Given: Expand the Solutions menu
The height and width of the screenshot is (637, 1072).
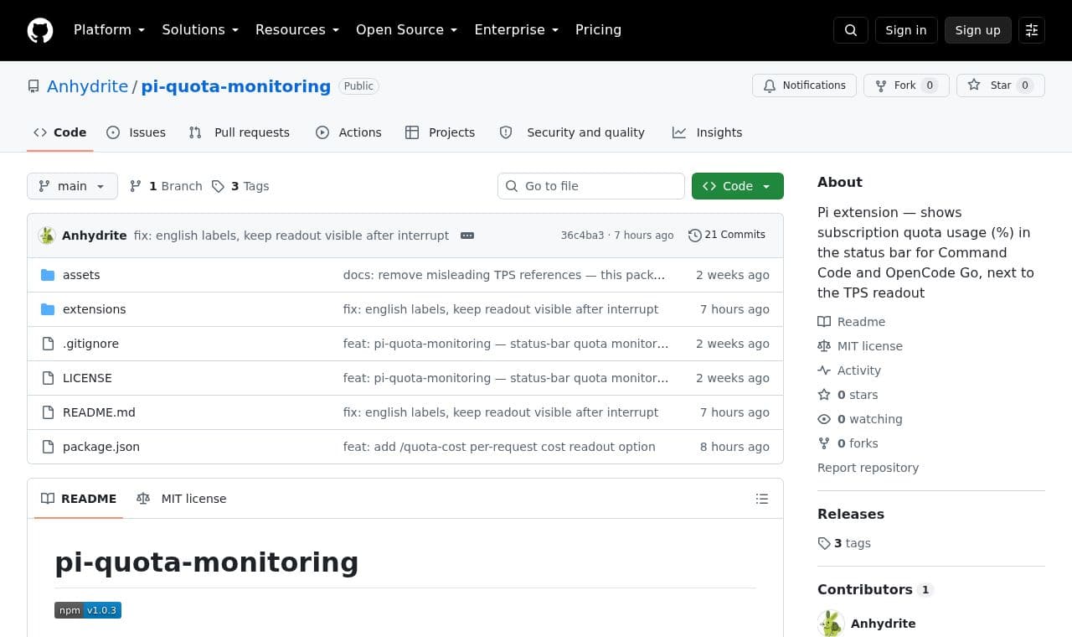Looking at the screenshot, I should (x=200, y=30).
